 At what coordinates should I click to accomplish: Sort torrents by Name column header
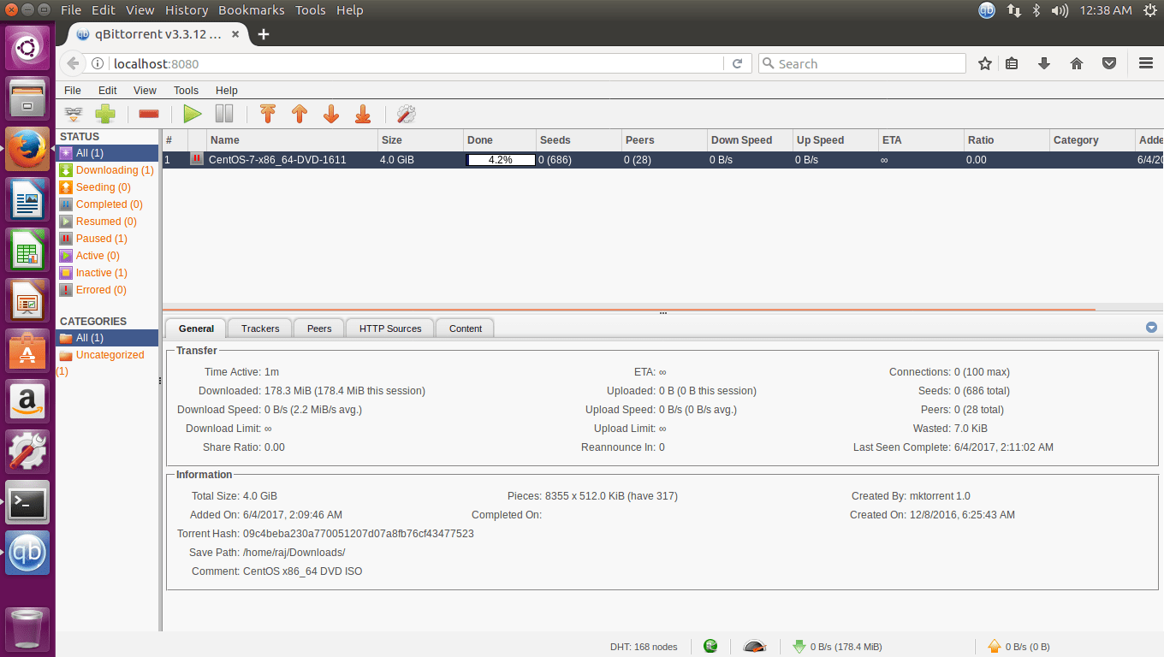tap(292, 140)
